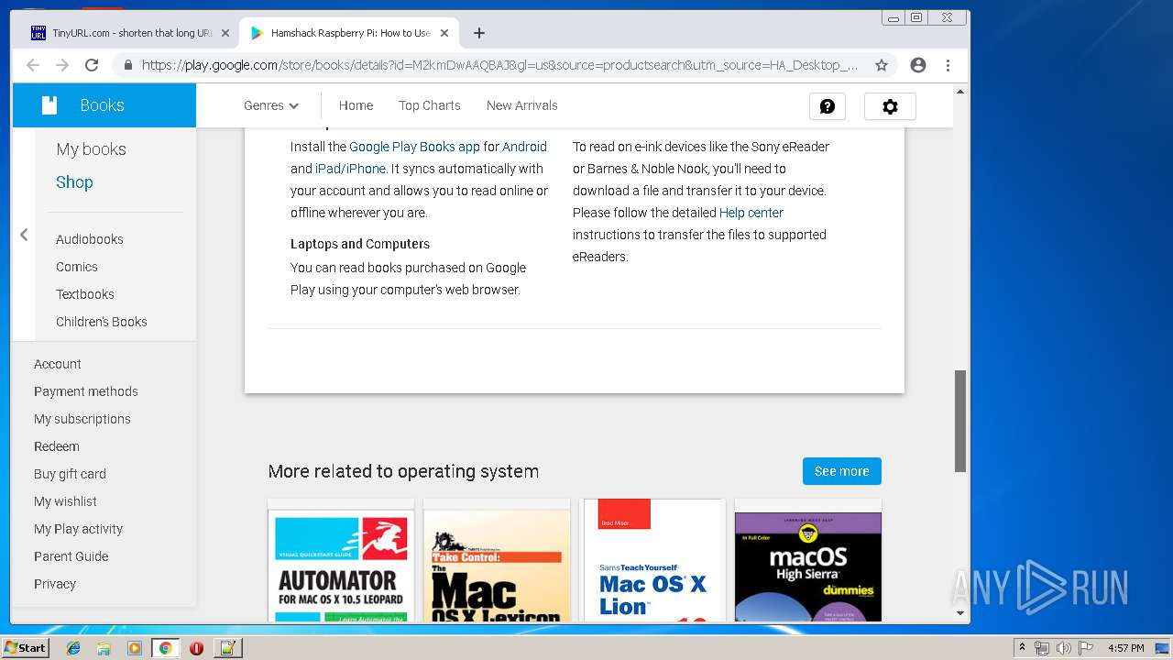Screen dimensions: 1173x660
Task: Open Privacy link
Action: point(55,584)
